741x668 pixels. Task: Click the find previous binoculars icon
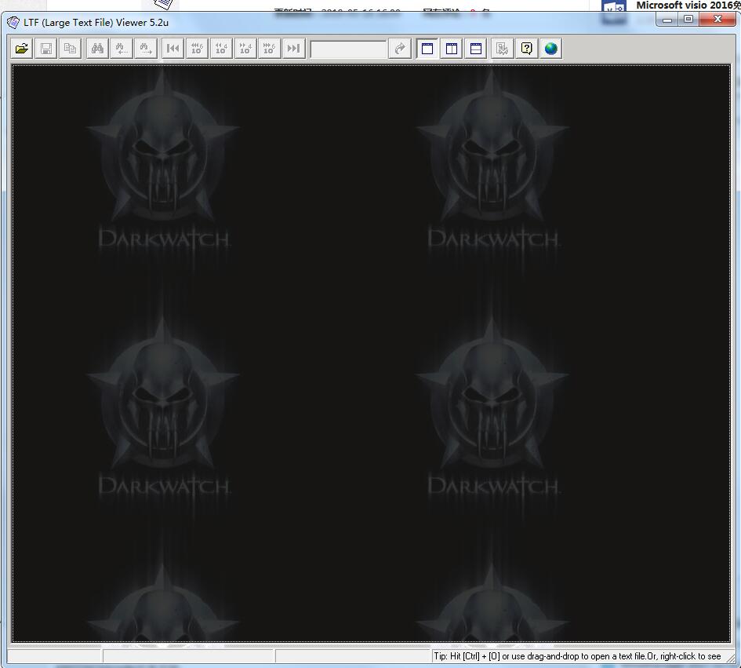pyautogui.click(x=122, y=49)
